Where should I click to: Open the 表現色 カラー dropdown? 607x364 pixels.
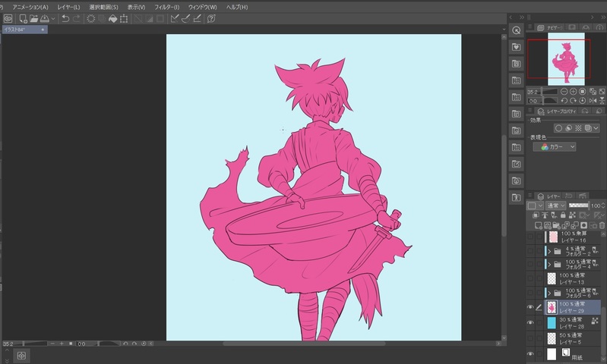point(555,147)
